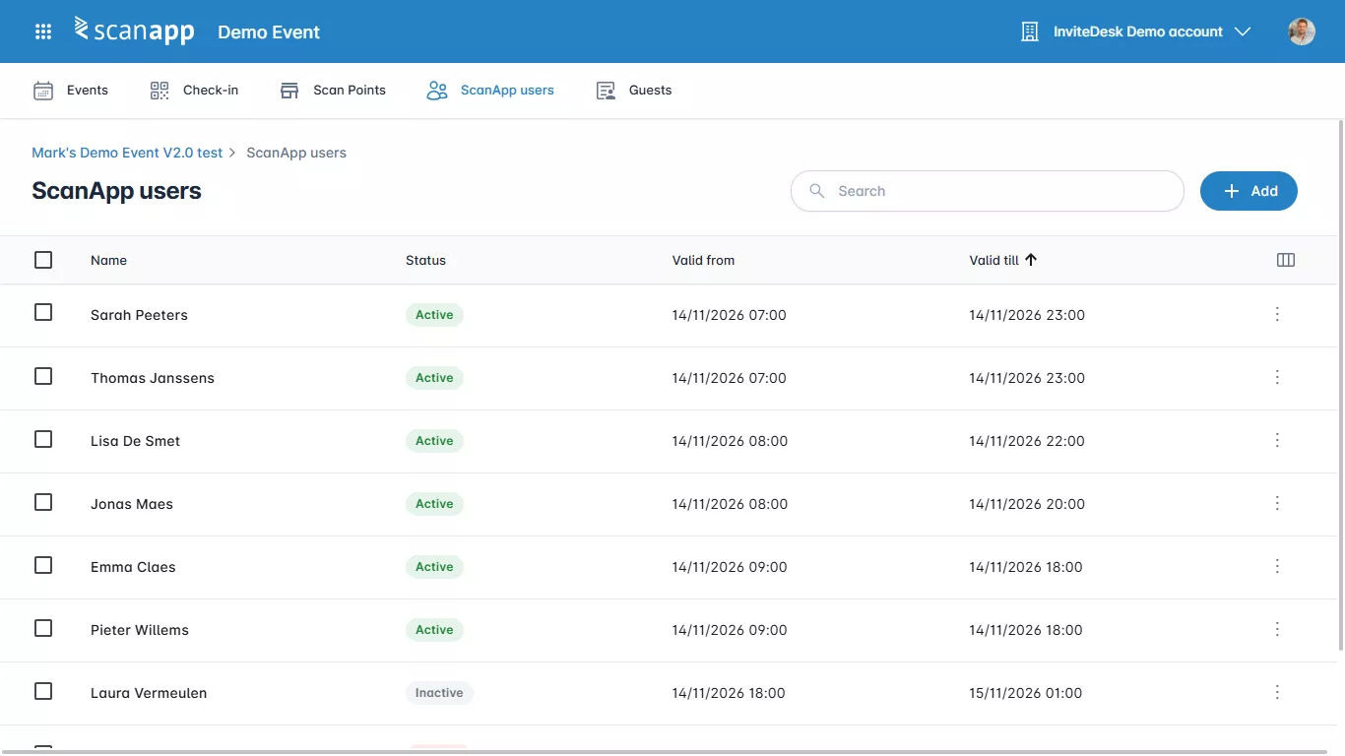
Task: Click the Check-in QR code icon
Action: [160, 91]
